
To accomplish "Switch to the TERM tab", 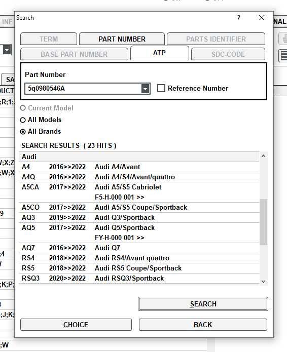I will click(x=49, y=39).
